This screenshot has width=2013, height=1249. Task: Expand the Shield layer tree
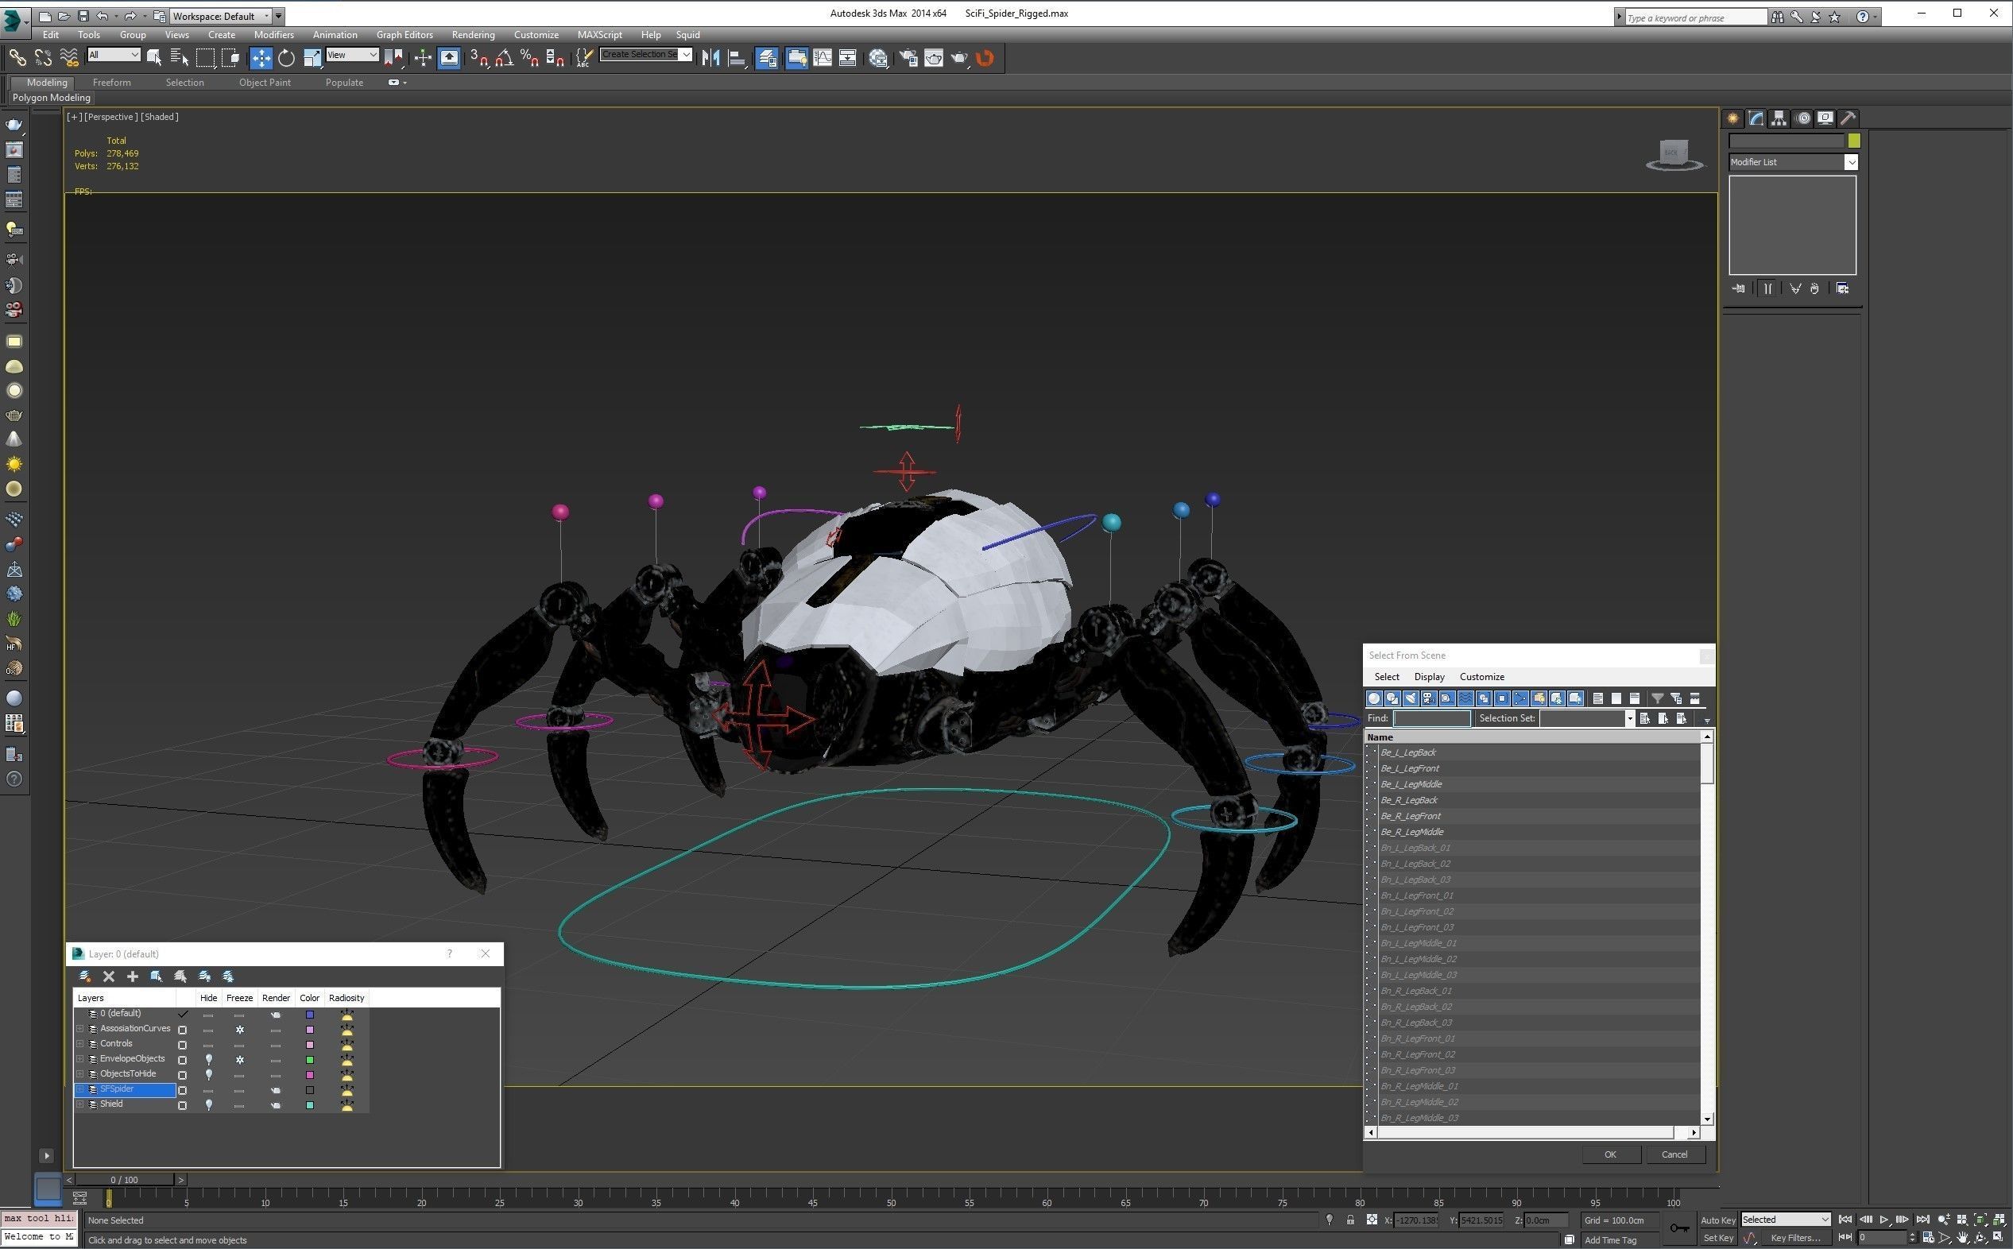click(x=80, y=1104)
